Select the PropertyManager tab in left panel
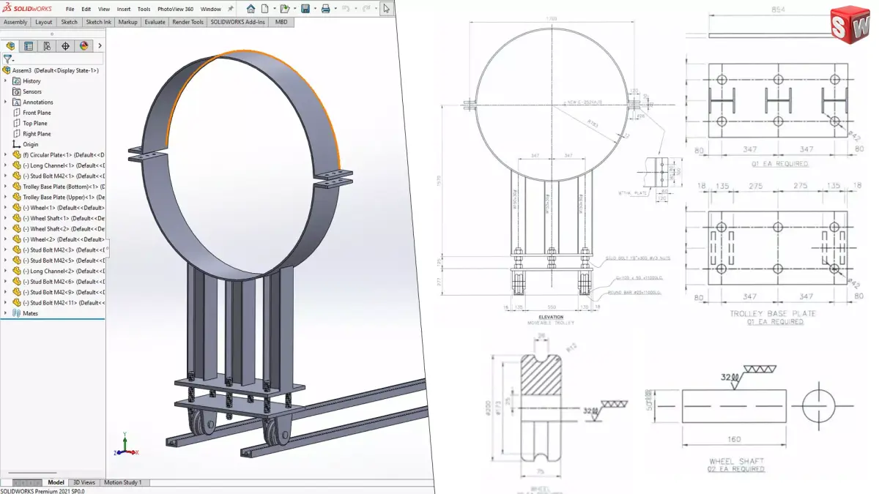 coord(27,45)
